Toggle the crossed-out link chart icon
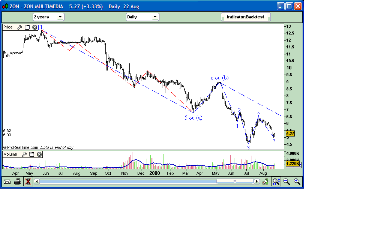 tap(28, 182)
